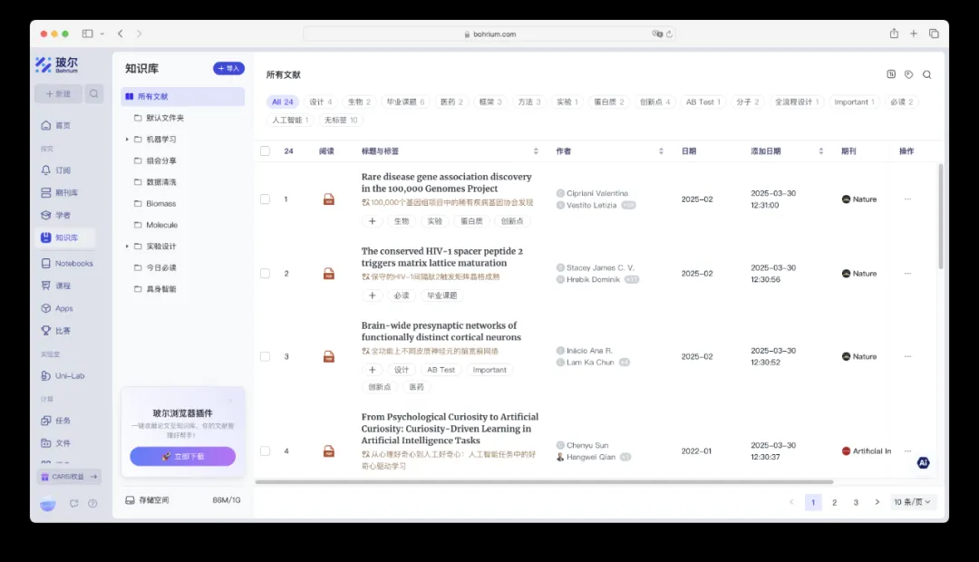The image size is (979, 562).
Task: Click the search icon in 所有文献 header
Action: click(926, 75)
